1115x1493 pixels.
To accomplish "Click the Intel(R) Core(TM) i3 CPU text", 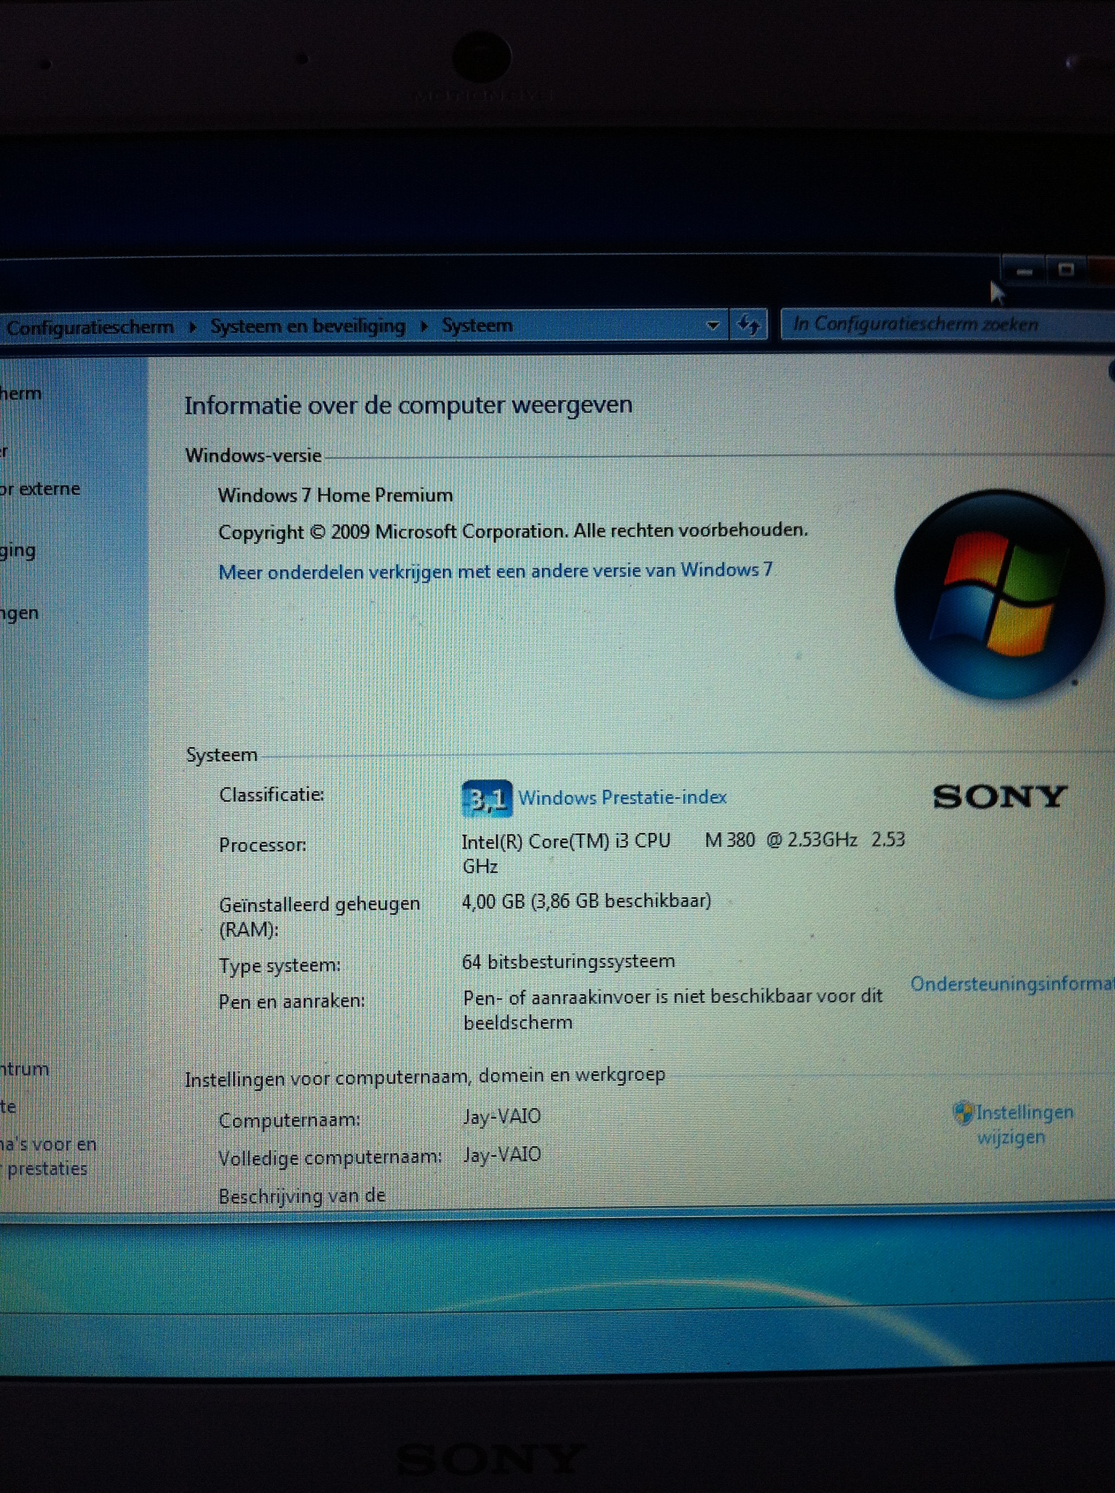I will [566, 841].
